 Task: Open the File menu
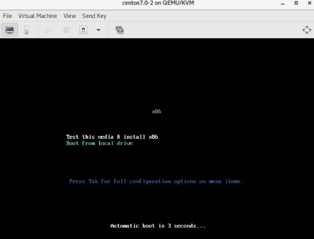point(7,16)
